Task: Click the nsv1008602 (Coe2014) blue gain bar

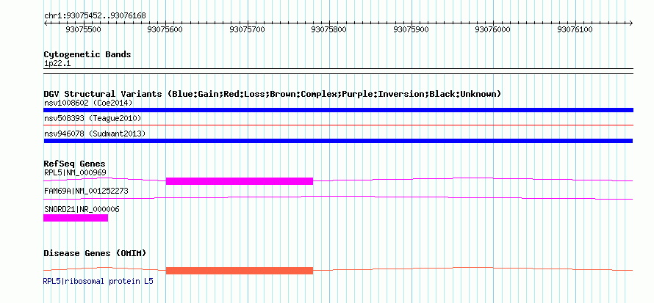Action: 338,110
